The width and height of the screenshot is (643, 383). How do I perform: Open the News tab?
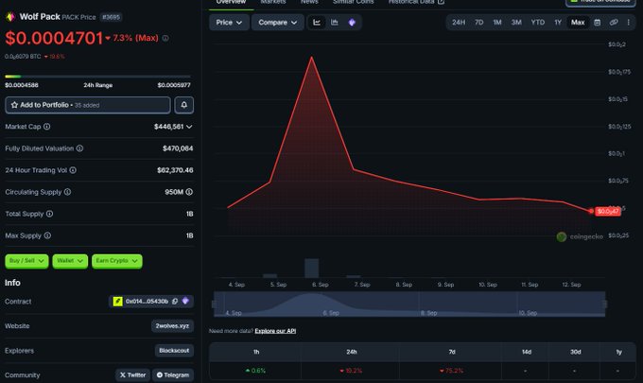[309, 3]
